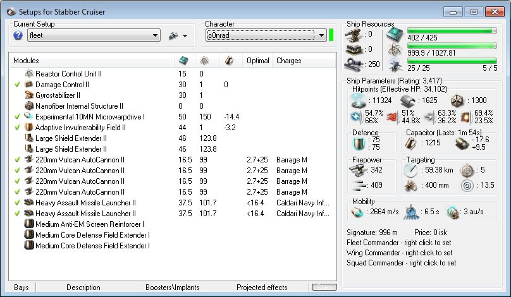Click the CPU column header icon
Image resolution: width=511 pixels, height=297 pixels.
(x=183, y=60)
